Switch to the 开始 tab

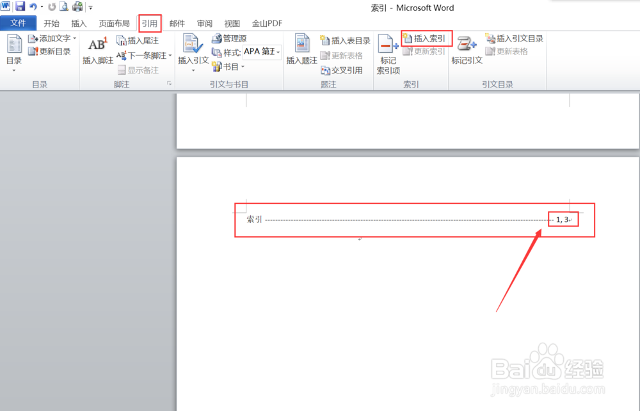(51, 24)
